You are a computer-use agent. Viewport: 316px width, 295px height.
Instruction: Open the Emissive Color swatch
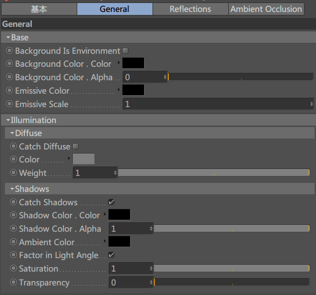point(133,90)
